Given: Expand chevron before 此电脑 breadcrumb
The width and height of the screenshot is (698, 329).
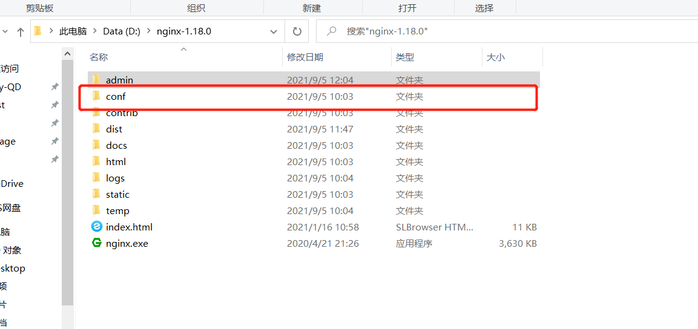Looking at the screenshot, I should 51,31.
